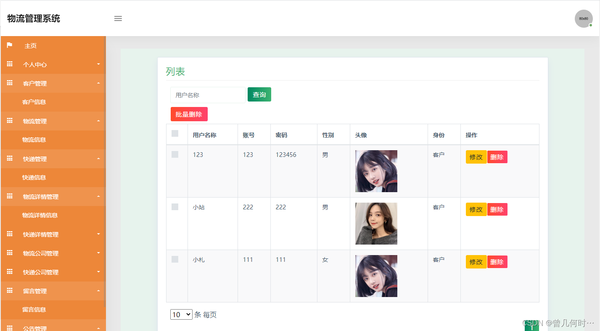This screenshot has width=600, height=331.
Task: Collapse the 留言管理 menu arrow
Action: pyautogui.click(x=98, y=291)
